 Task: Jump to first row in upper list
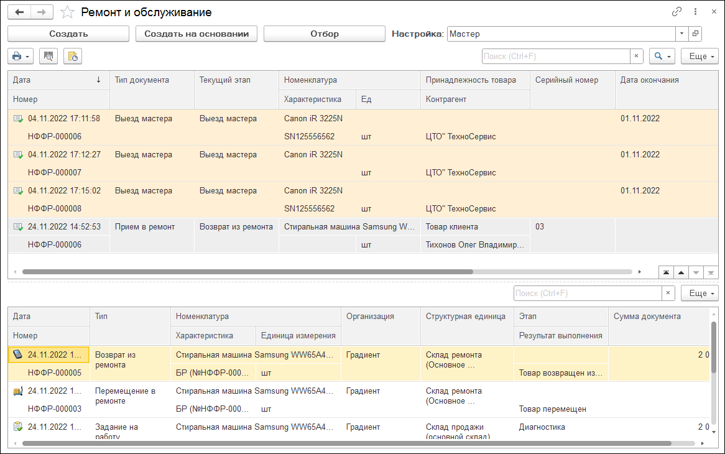667,272
